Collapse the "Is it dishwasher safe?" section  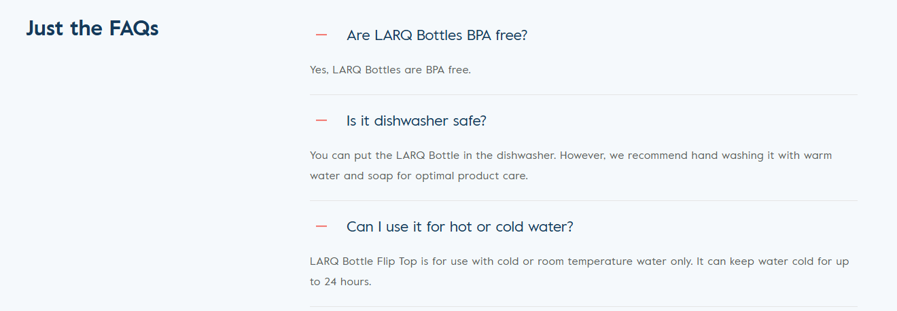(x=416, y=121)
